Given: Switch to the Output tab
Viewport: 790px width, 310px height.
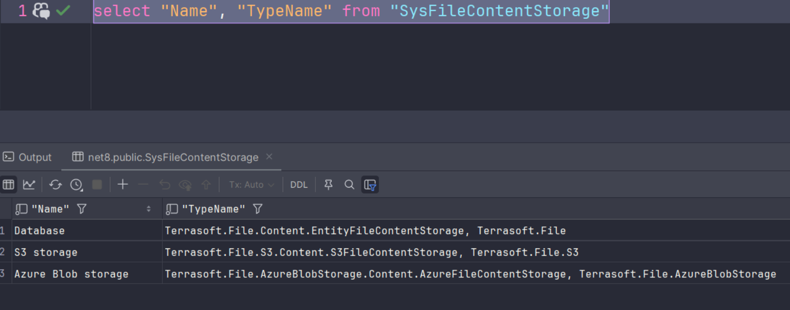Looking at the screenshot, I should point(27,157).
